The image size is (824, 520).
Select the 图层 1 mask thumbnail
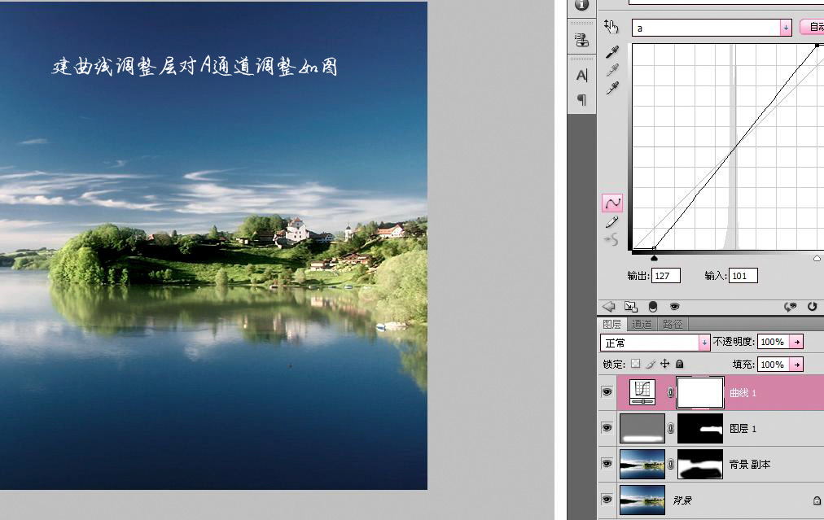(x=700, y=428)
